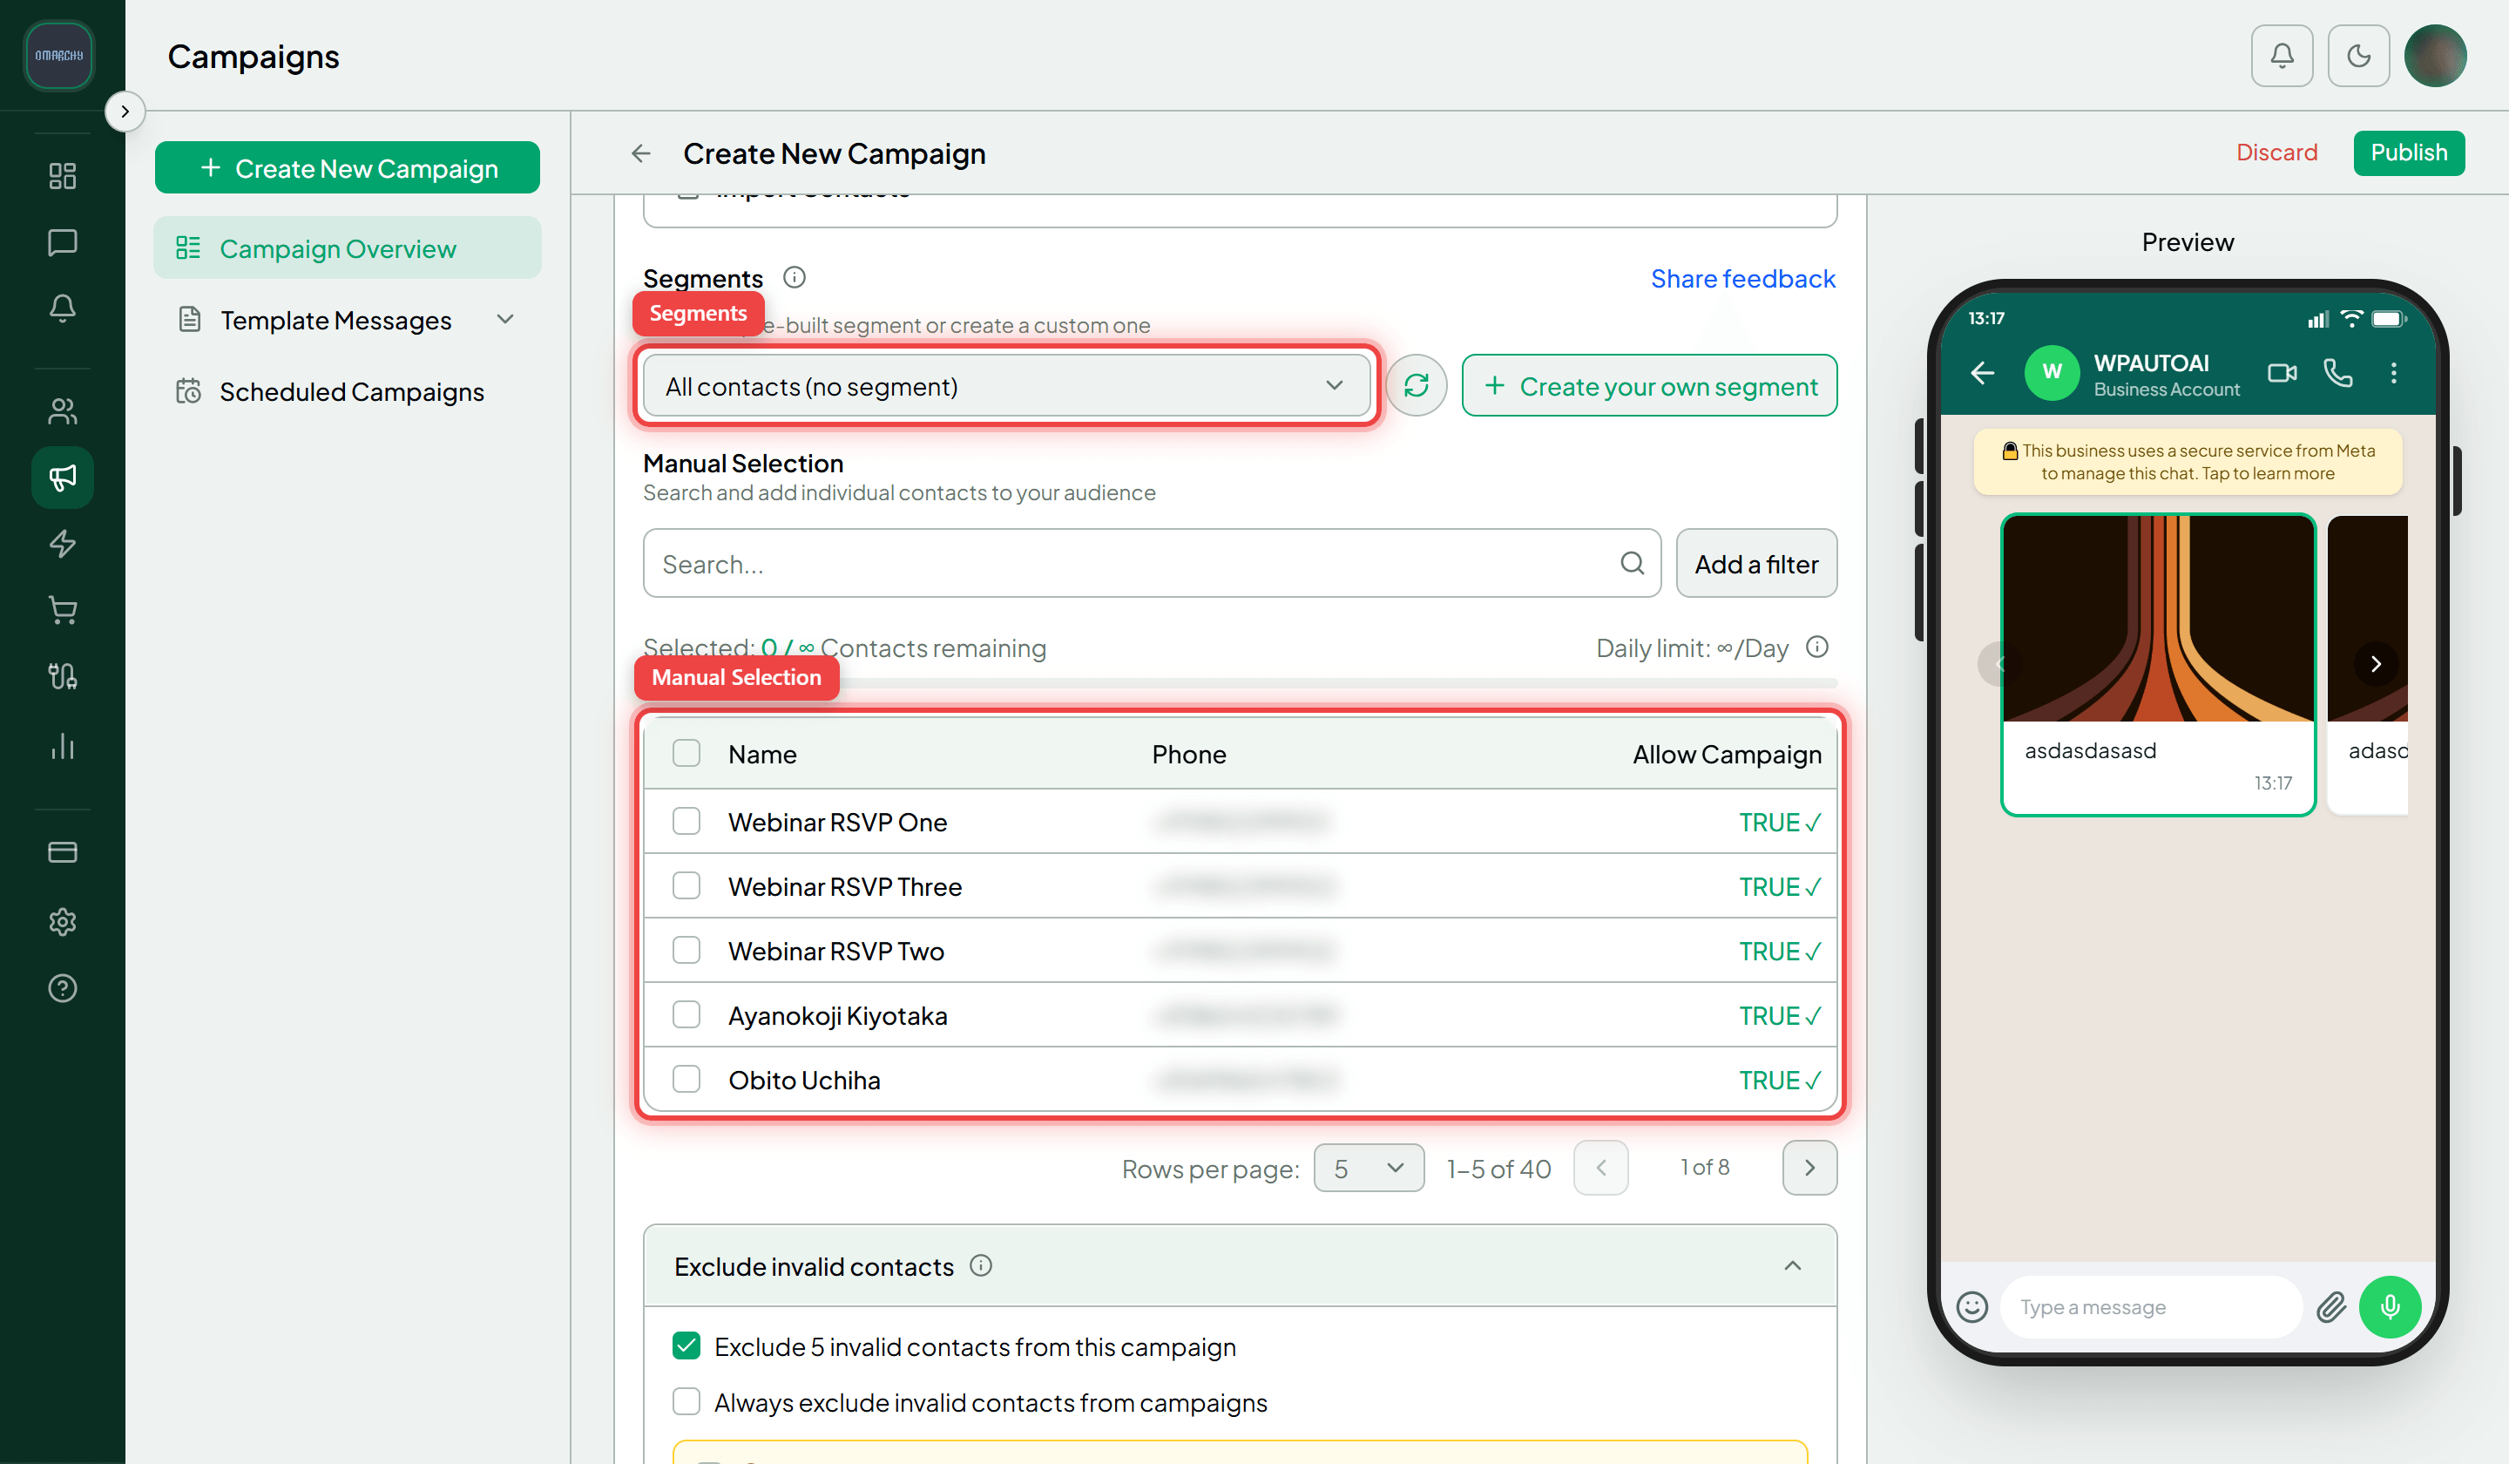Image resolution: width=2509 pixels, height=1464 pixels.
Task: Open the chat inbox icon in sidebar
Action: point(63,242)
